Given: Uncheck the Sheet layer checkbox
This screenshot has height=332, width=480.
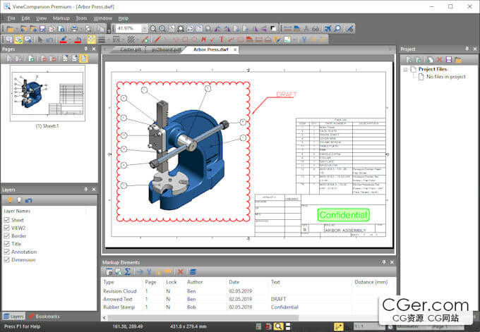Looking at the screenshot, I should [7, 220].
